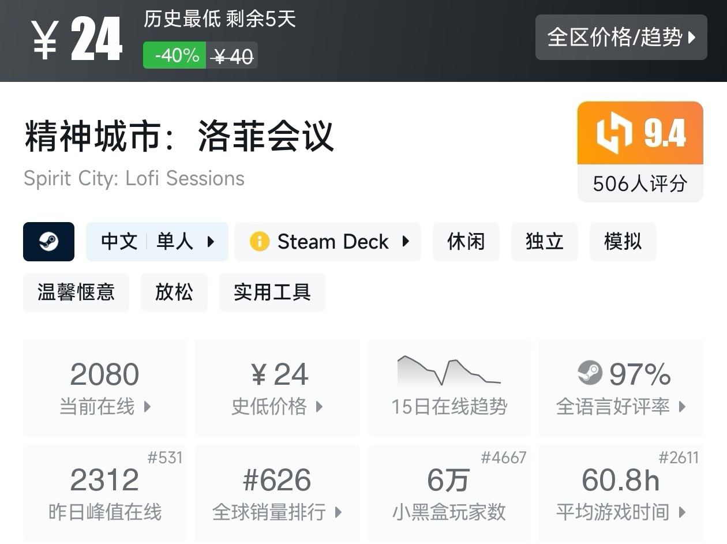Select the 独立 tag
The width and height of the screenshot is (727, 544).
pos(544,242)
